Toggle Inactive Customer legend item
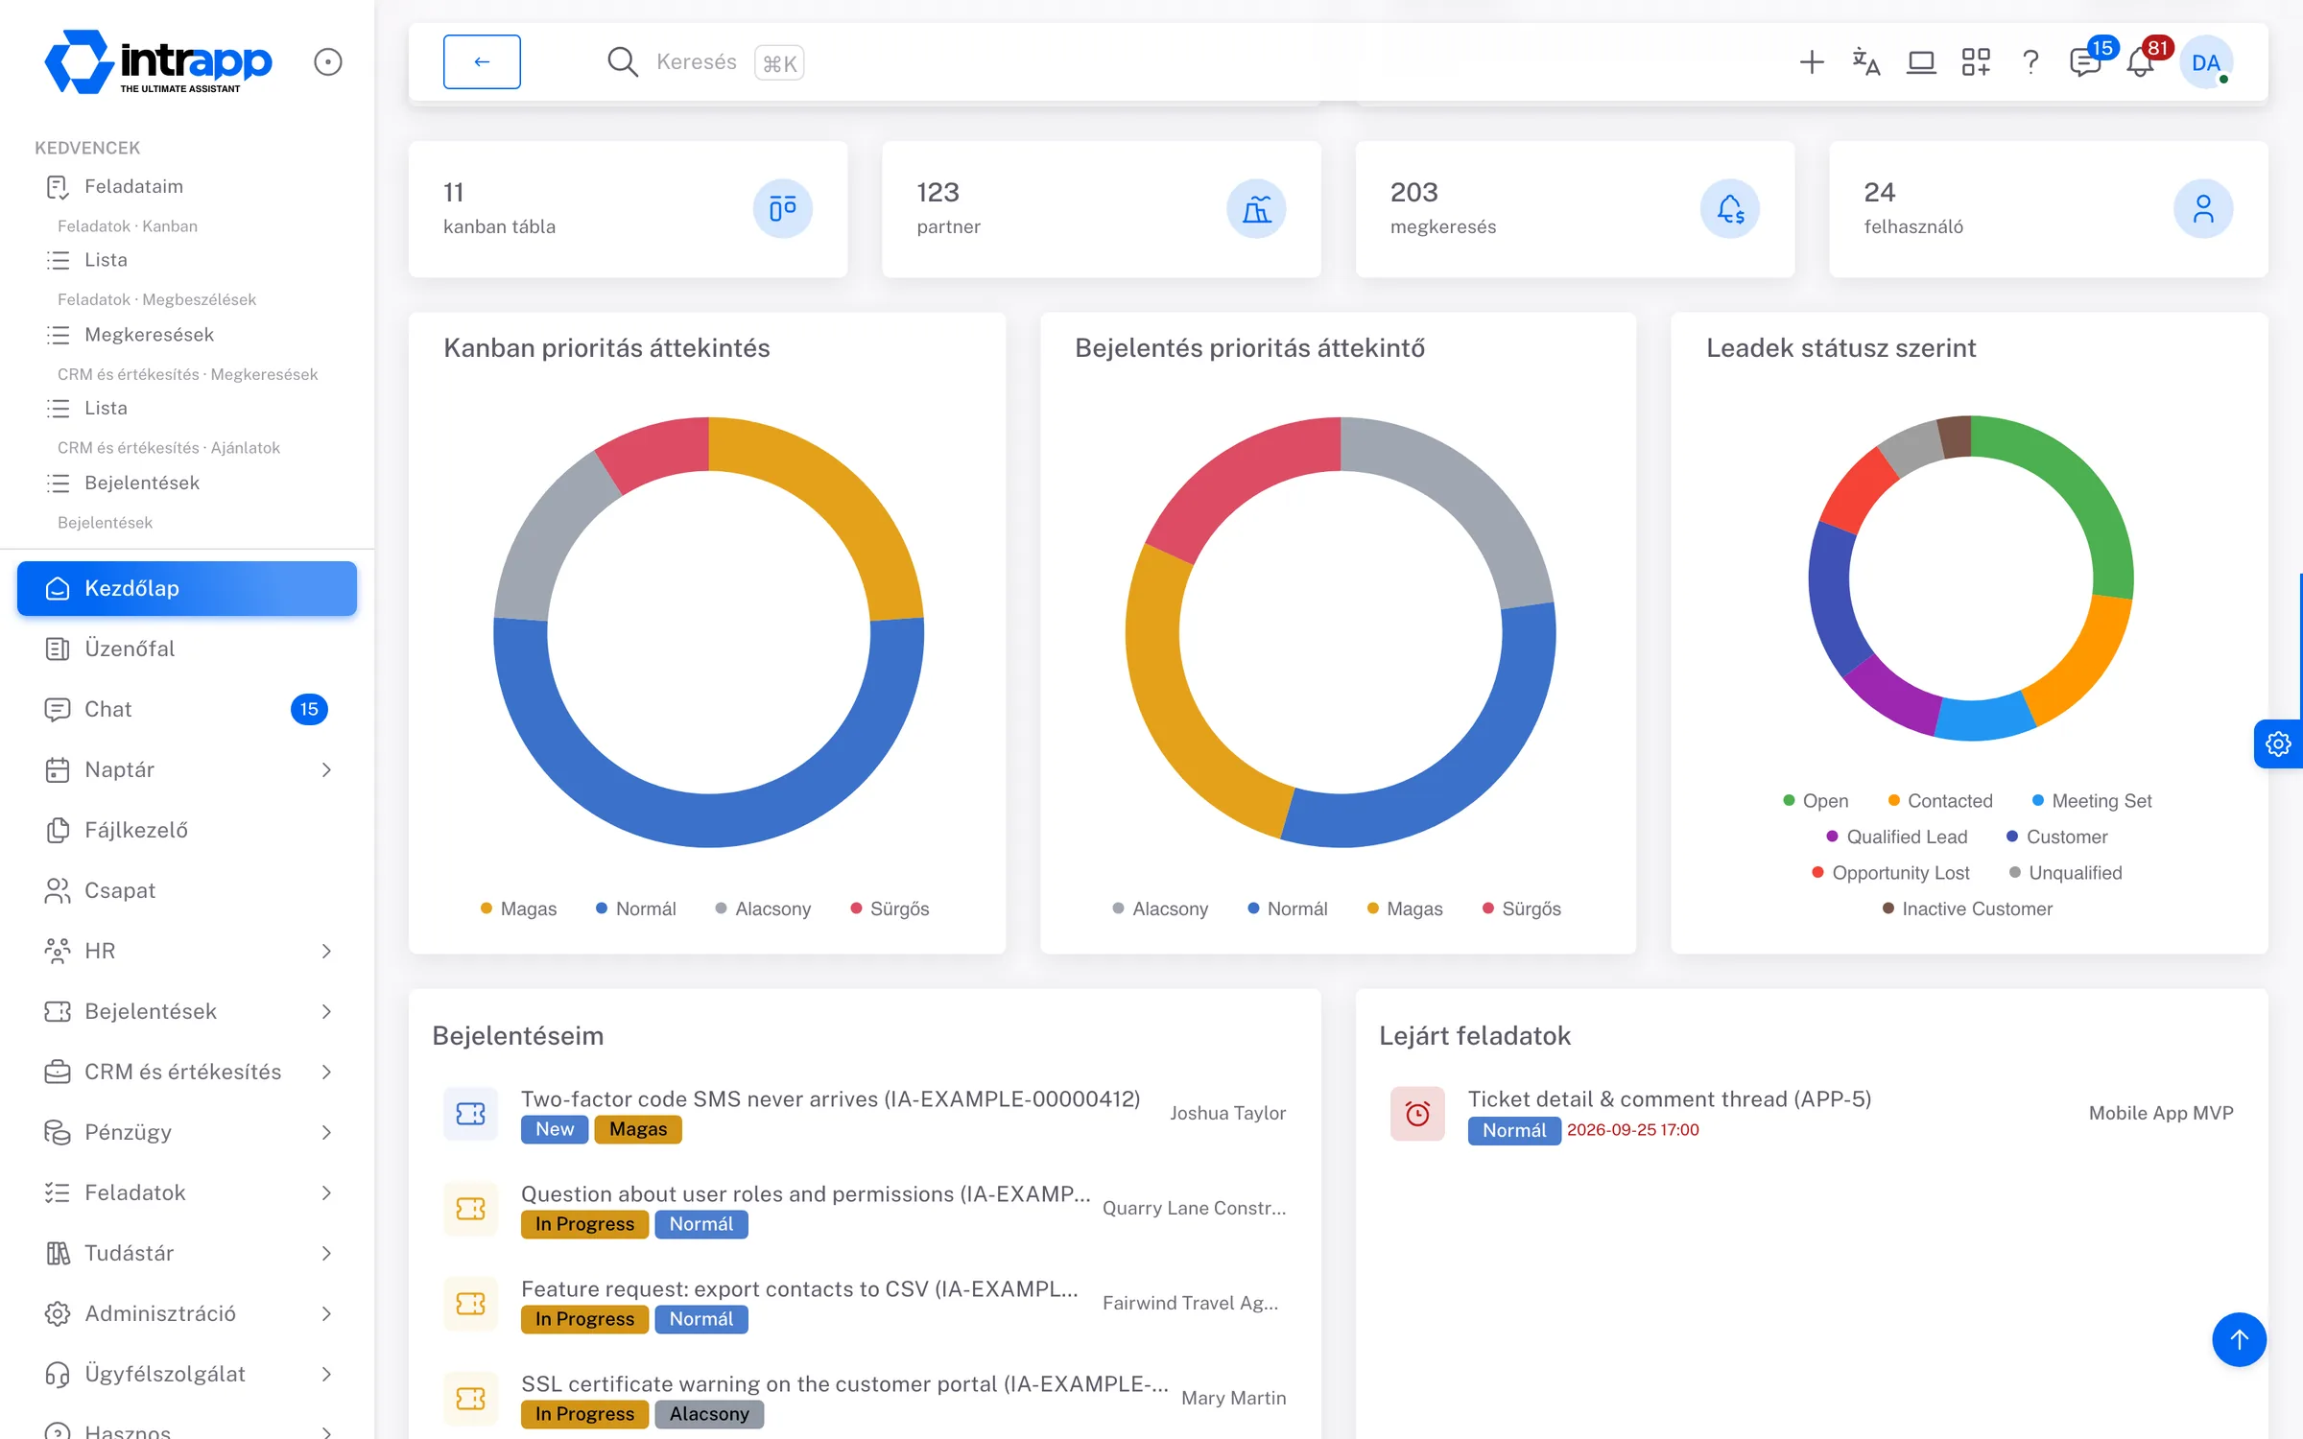Screen dimensions: 2303x1439 [x=1967, y=908]
